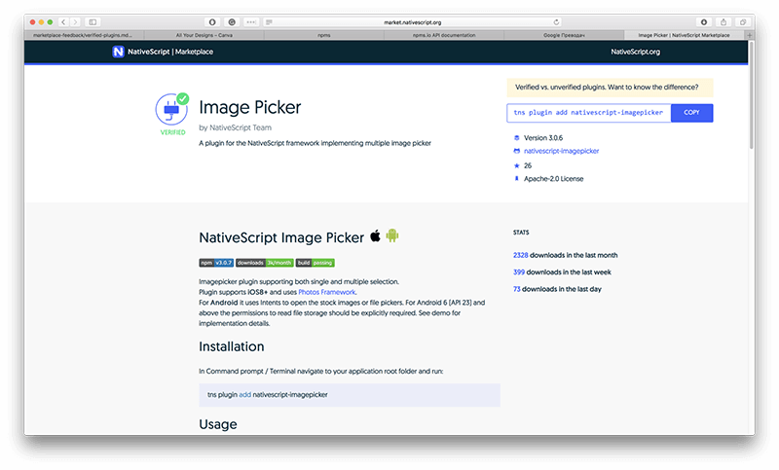Click the tns plugin add code block
This screenshot has height=470, width=779.
coord(350,395)
